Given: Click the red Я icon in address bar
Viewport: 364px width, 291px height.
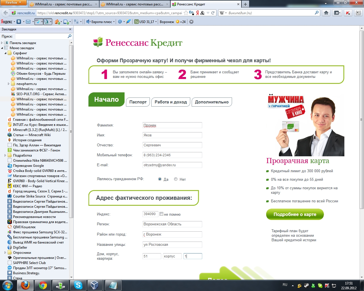Looking at the screenshot, I should click(x=197, y=13).
